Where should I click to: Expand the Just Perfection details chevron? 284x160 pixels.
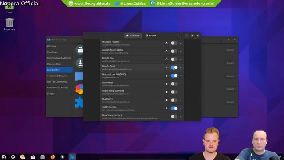pos(181,108)
